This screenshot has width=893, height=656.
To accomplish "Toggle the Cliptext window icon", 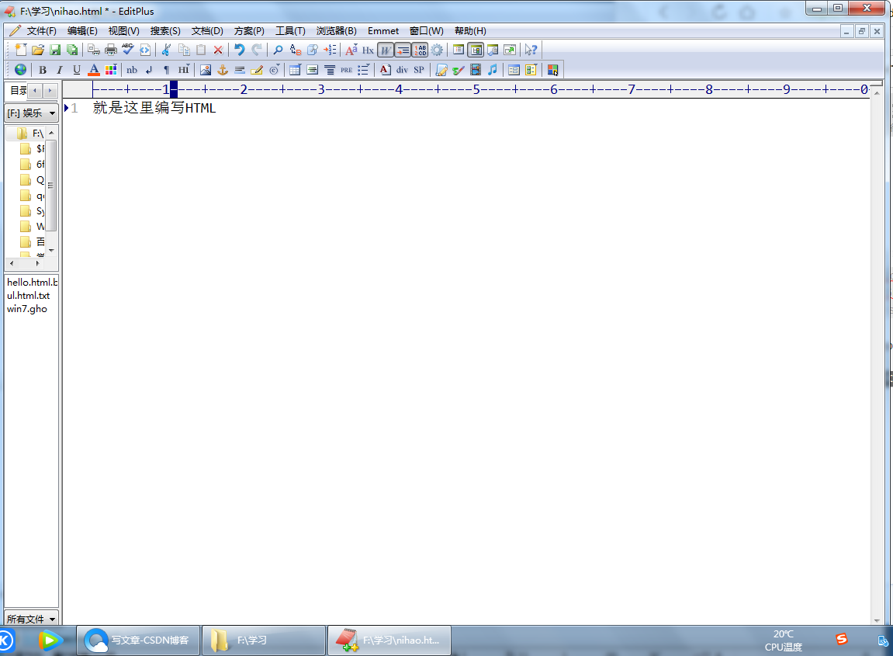I will pyautogui.click(x=459, y=50).
